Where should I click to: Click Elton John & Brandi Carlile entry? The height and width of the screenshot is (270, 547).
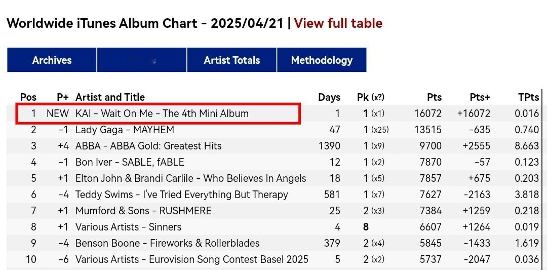[190, 178]
